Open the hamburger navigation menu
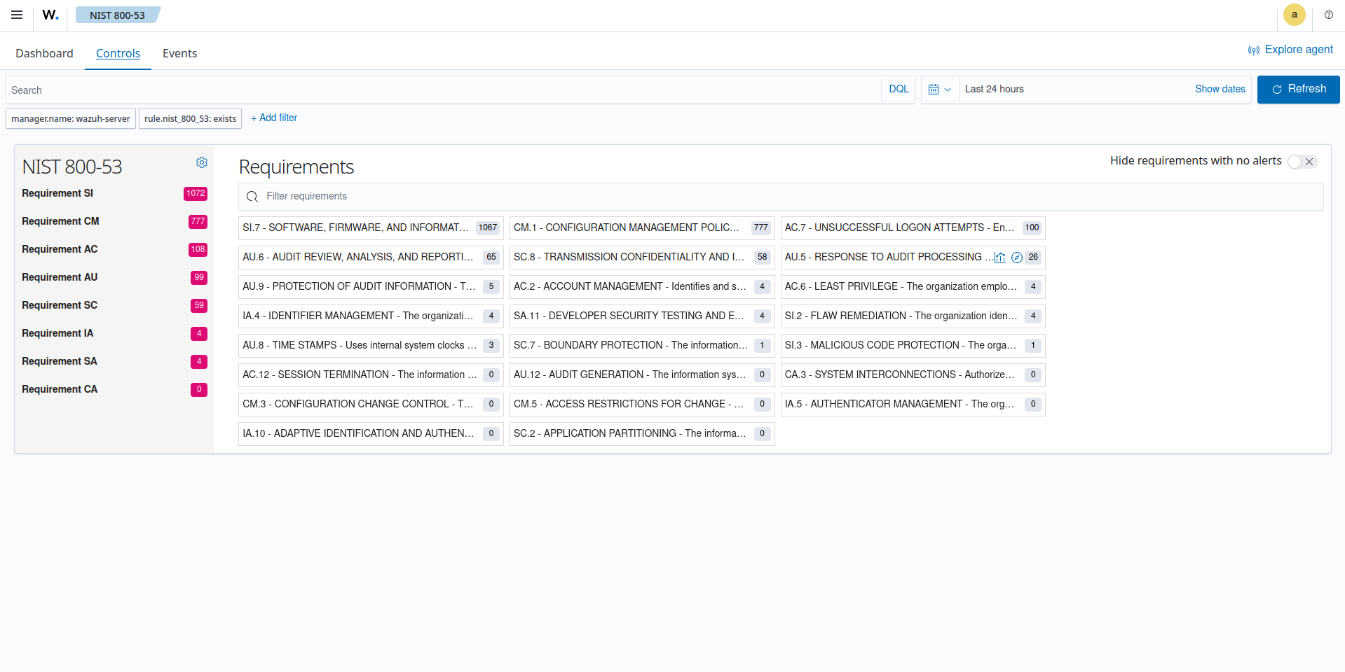 (x=17, y=15)
